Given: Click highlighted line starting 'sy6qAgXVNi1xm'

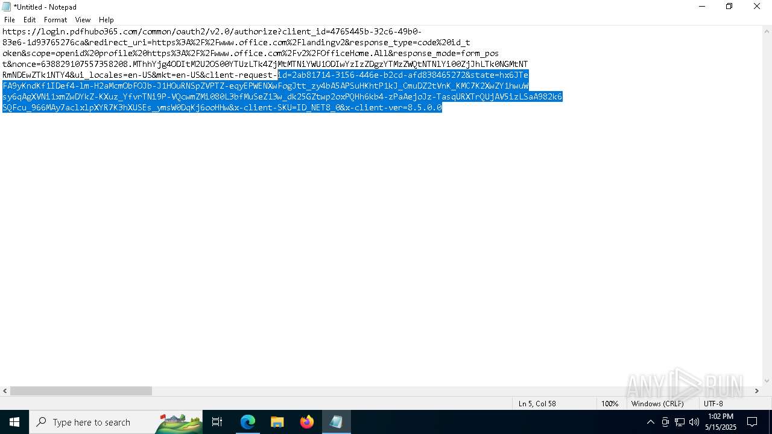Looking at the screenshot, I should pos(282,96).
